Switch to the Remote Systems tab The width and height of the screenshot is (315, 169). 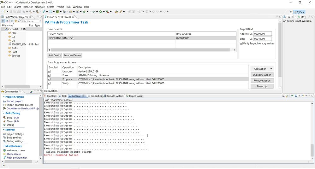click(114, 96)
